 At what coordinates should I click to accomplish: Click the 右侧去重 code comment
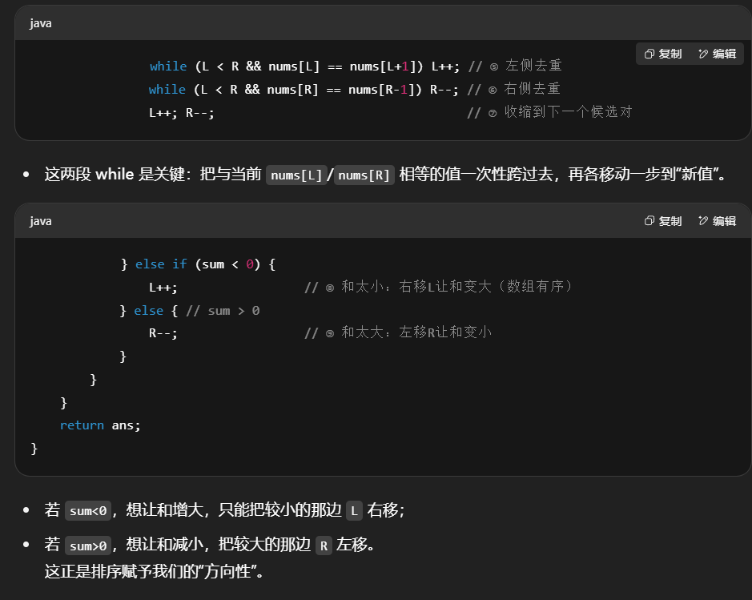[532, 89]
